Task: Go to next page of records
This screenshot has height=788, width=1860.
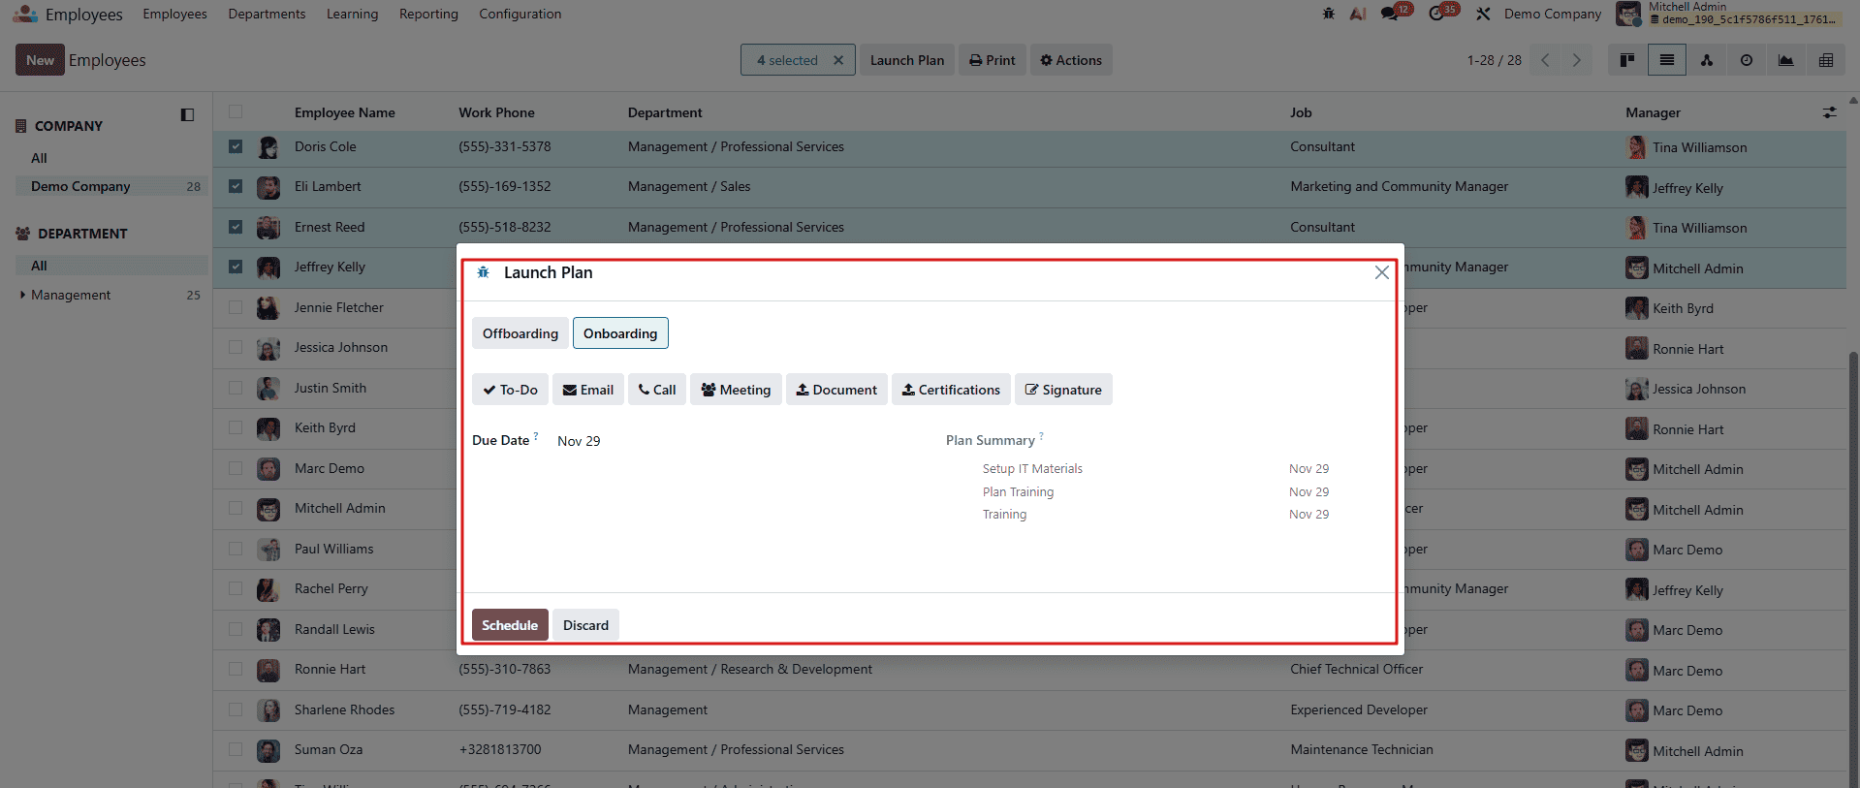Action: [1577, 60]
